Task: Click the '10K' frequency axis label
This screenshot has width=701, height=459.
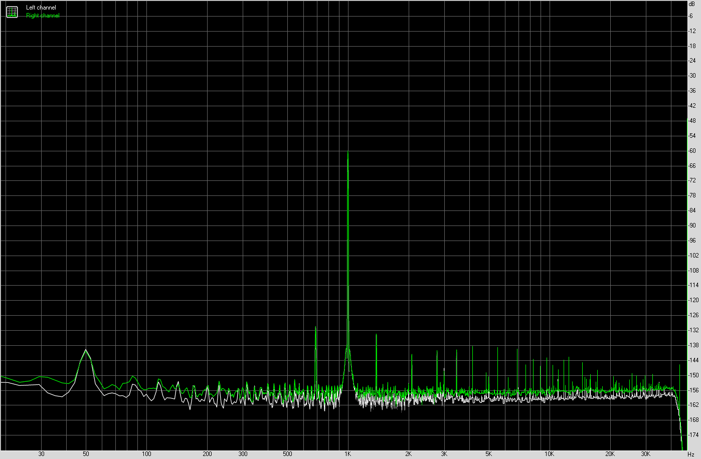Action: click(x=549, y=454)
